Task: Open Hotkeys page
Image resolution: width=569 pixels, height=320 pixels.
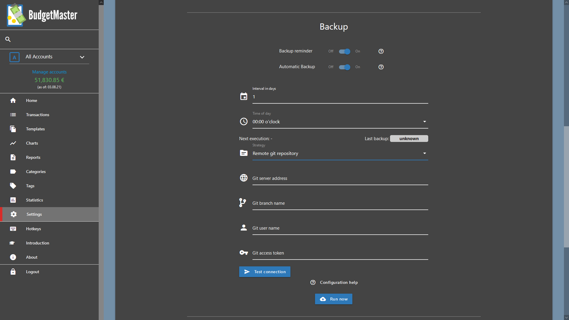Action: pos(49,229)
